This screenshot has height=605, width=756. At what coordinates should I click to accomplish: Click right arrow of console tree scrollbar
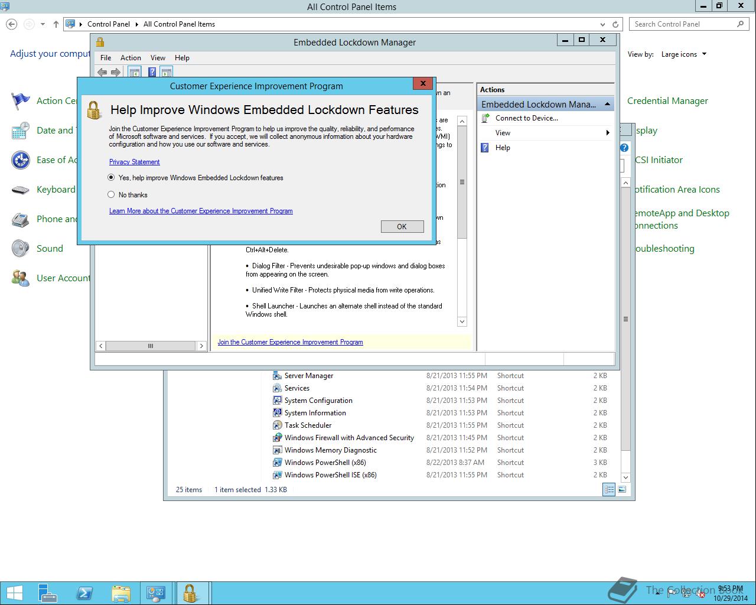click(201, 346)
